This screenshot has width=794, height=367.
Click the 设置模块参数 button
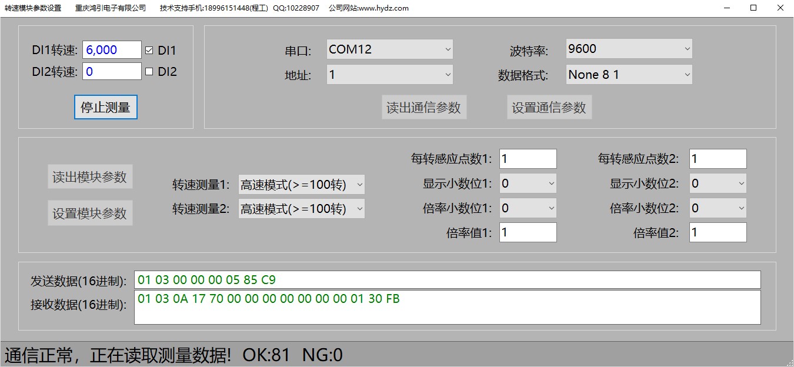coord(90,213)
